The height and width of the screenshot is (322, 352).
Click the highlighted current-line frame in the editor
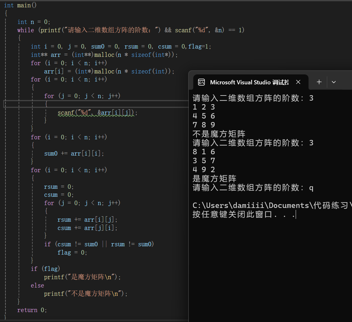point(96,104)
